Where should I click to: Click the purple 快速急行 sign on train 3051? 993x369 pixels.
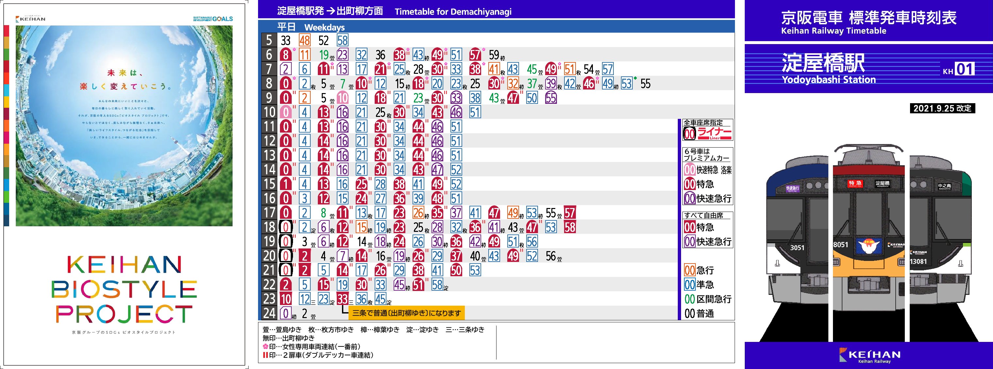click(x=792, y=188)
